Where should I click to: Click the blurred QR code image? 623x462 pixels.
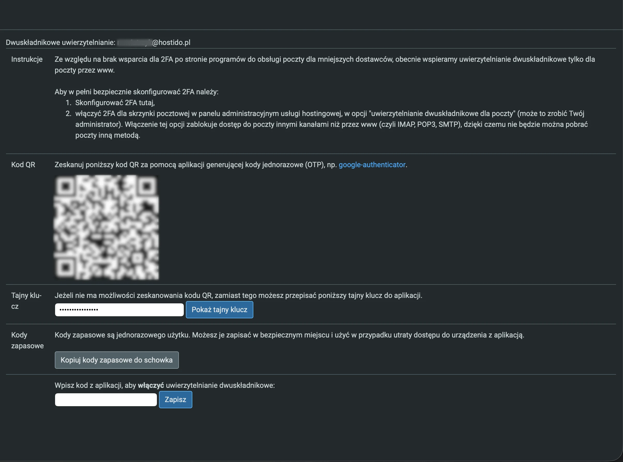point(106,227)
